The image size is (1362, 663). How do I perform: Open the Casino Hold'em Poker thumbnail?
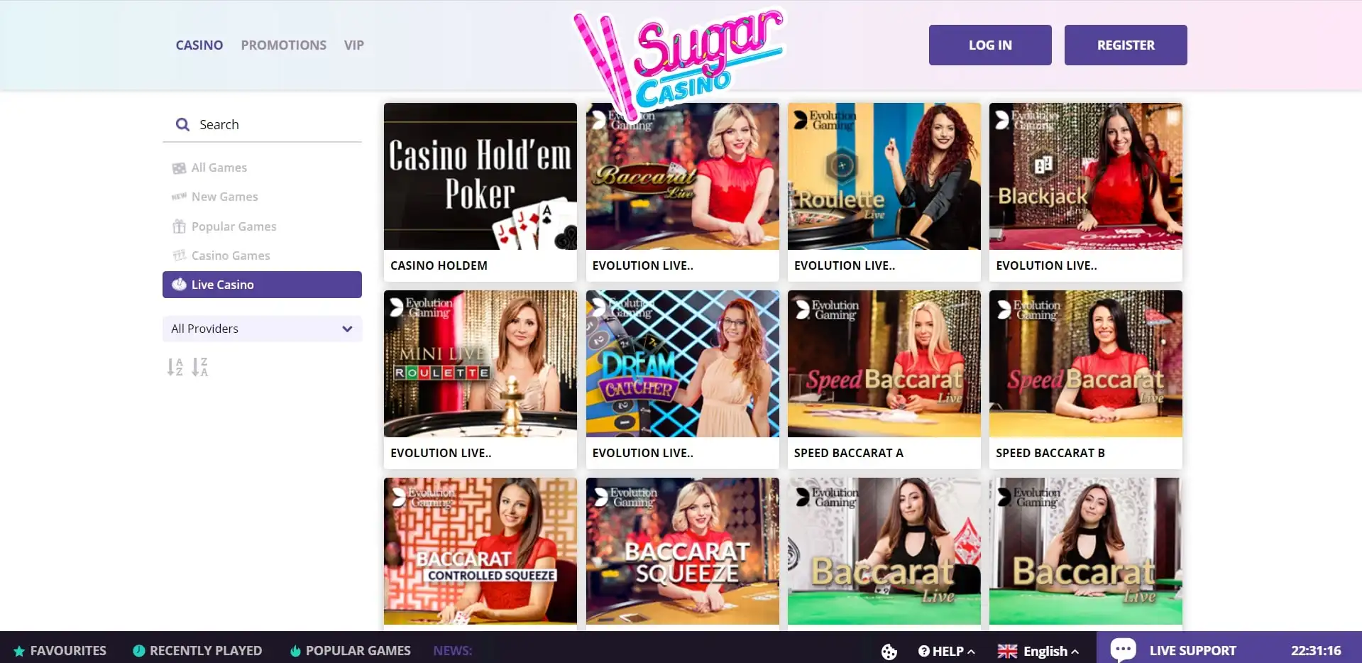[x=480, y=176]
